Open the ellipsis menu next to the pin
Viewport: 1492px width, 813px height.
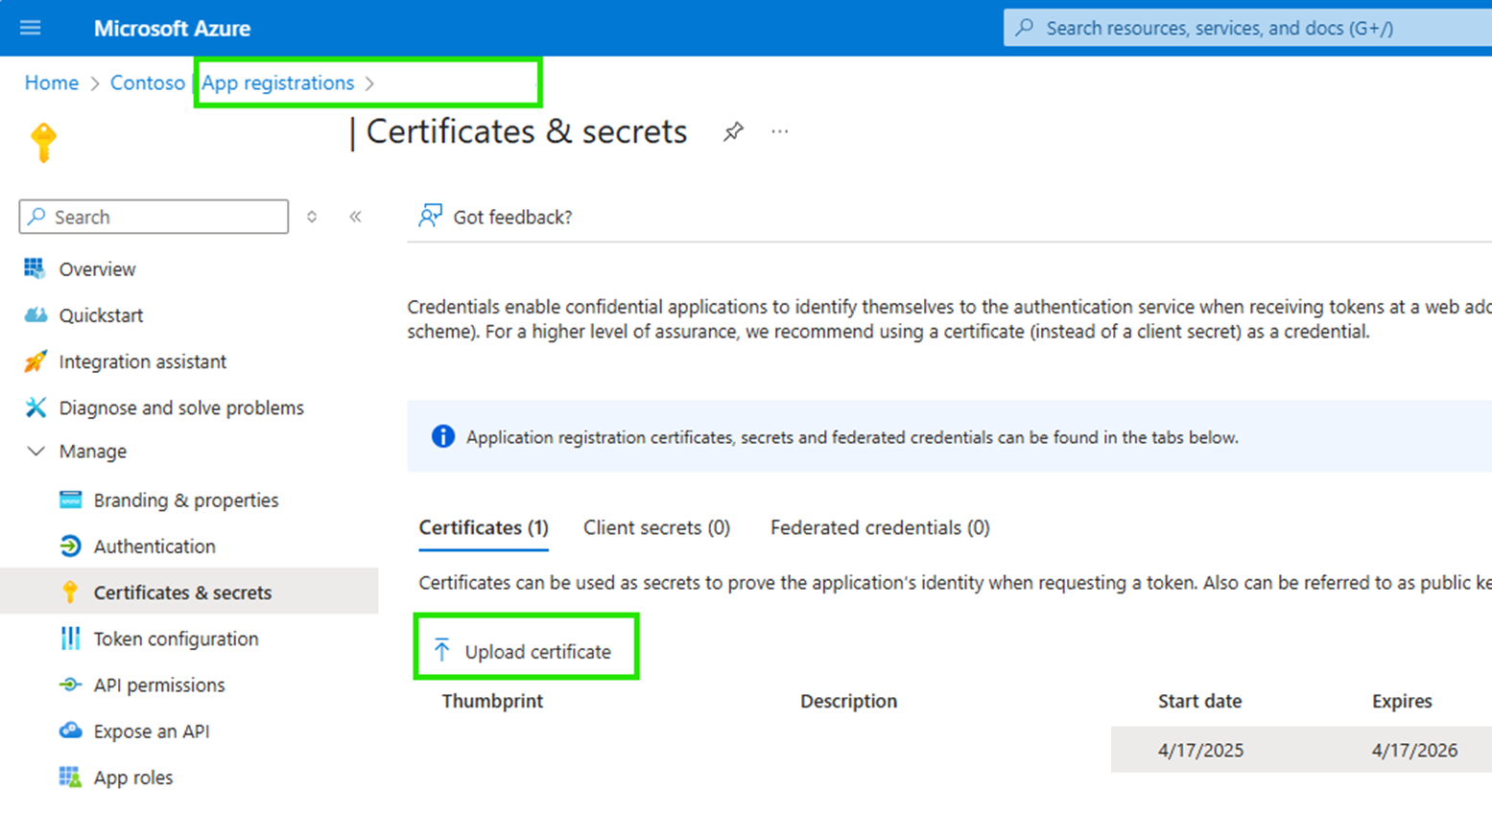(779, 133)
